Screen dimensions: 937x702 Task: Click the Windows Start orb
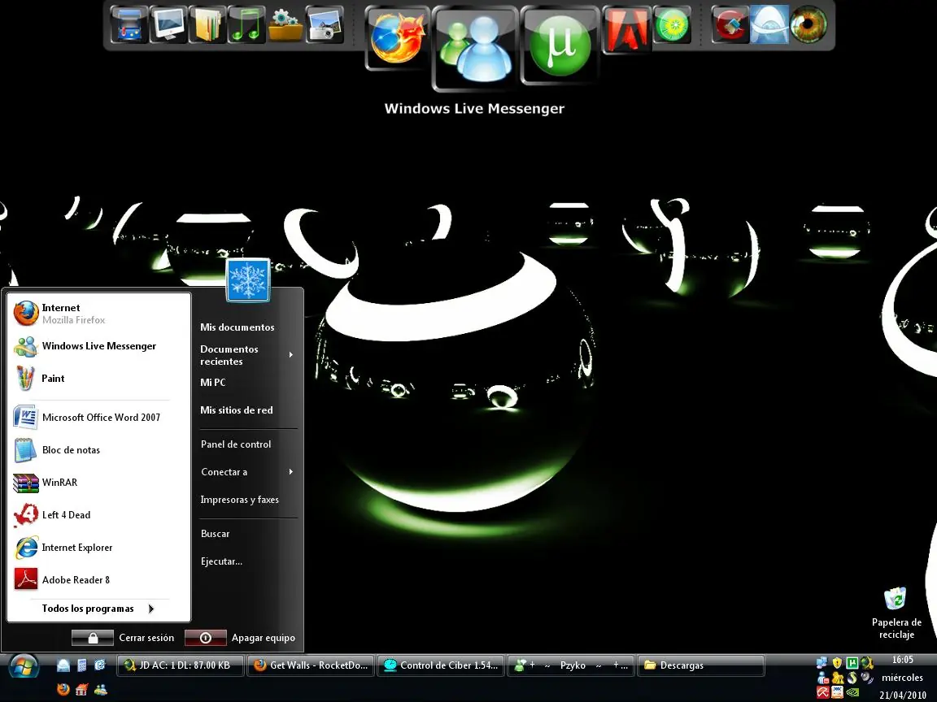24,666
